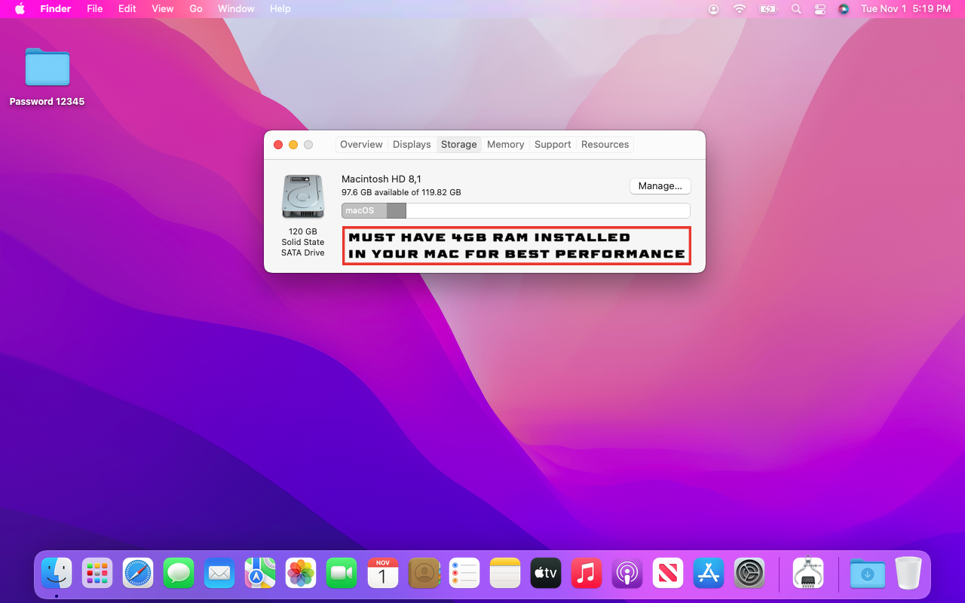
Task: Open Photos app in the Dock
Action: 301,573
